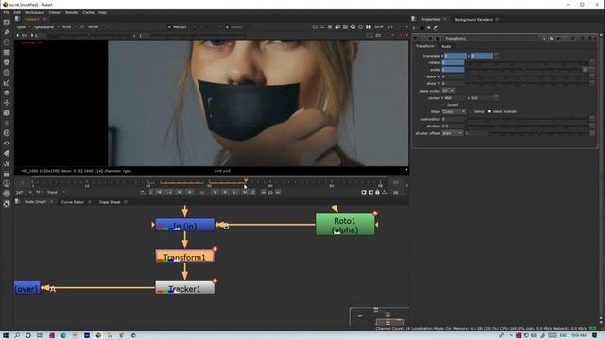Open the shutter offset start dropdown
The height and width of the screenshot is (340, 605).
[452, 133]
